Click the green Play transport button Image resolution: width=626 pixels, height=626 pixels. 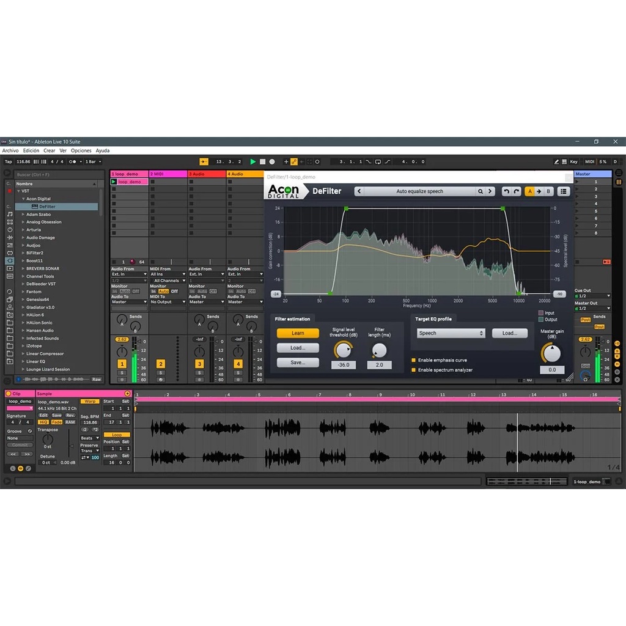(252, 161)
